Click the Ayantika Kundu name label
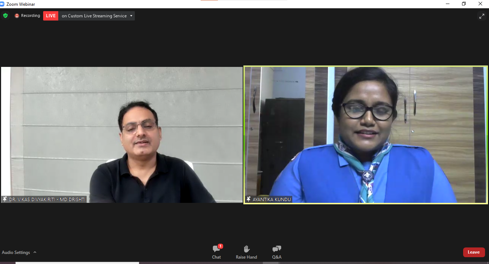The image size is (489, 264). point(272,199)
